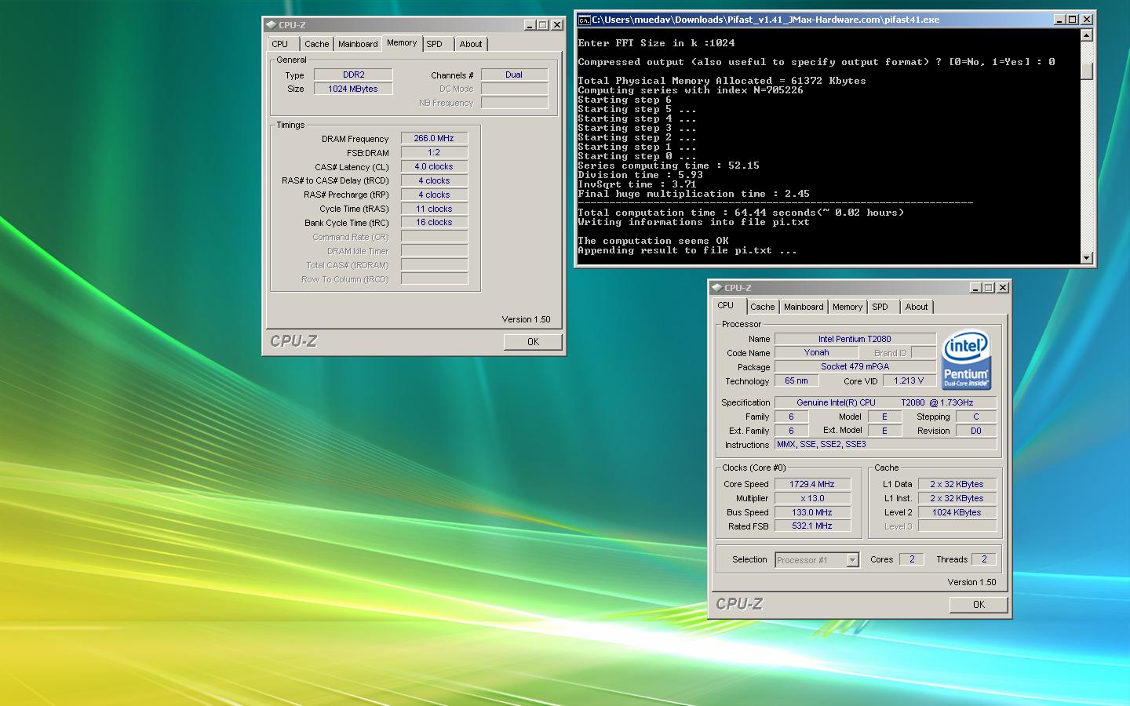The width and height of the screenshot is (1130, 706).
Task: Click L1 Data cache value 2 x 32 KBytes
Action: tap(957, 484)
